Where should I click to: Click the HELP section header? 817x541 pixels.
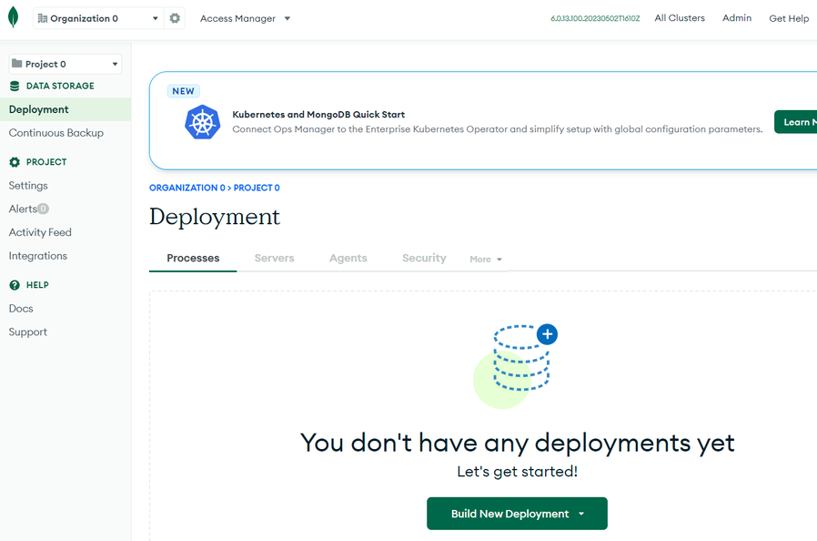37,285
